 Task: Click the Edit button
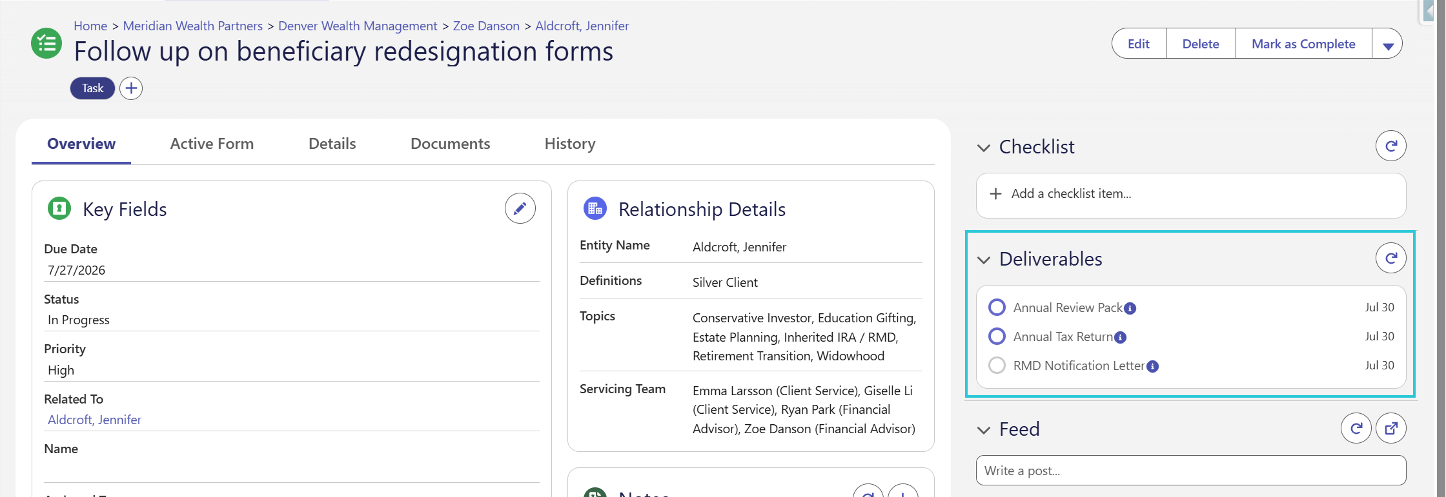pyautogui.click(x=1139, y=44)
